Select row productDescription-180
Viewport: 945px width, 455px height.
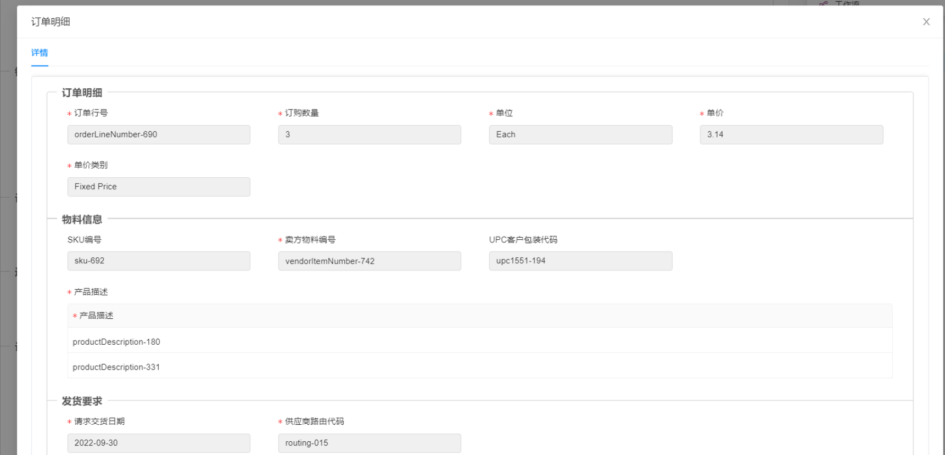point(480,341)
